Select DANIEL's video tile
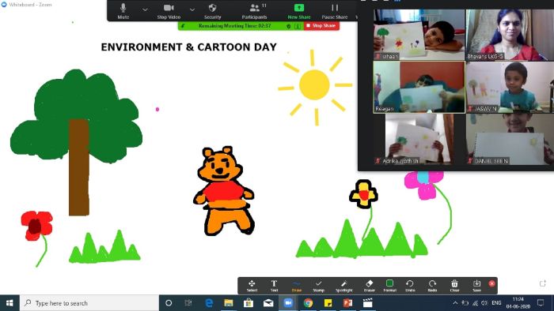The image size is (554, 311). pos(510,139)
